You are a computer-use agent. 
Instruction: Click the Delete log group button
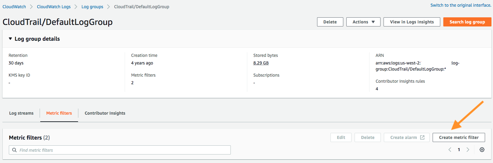click(330, 22)
